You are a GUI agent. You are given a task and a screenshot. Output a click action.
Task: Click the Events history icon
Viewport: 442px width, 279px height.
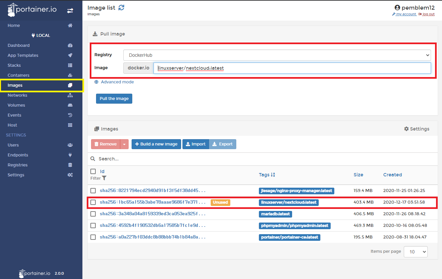(70, 115)
